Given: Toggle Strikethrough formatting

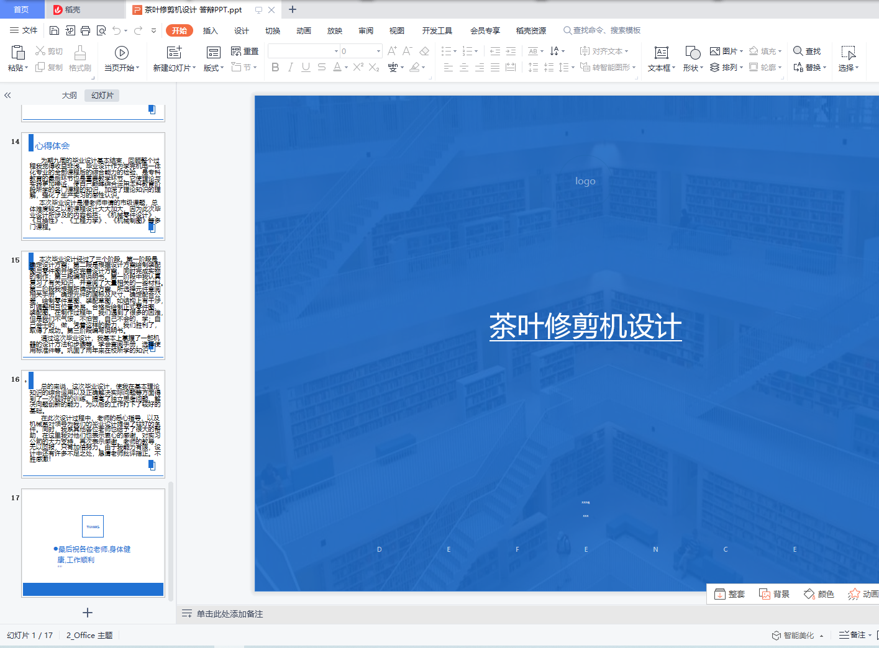Looking at the screenshot, I should (322, 67).
